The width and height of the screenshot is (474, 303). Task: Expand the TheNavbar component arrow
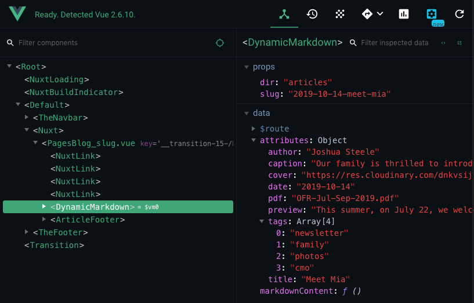click(27, 117)
